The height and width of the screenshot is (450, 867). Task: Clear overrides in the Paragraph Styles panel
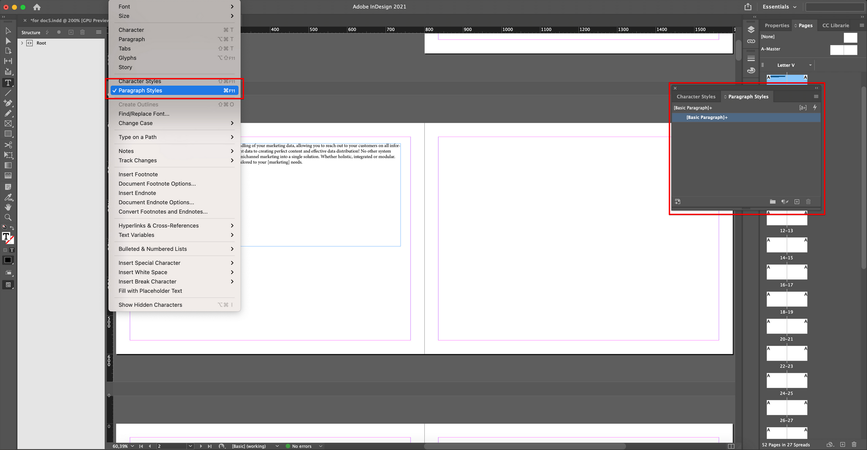[x=785, y=202]
